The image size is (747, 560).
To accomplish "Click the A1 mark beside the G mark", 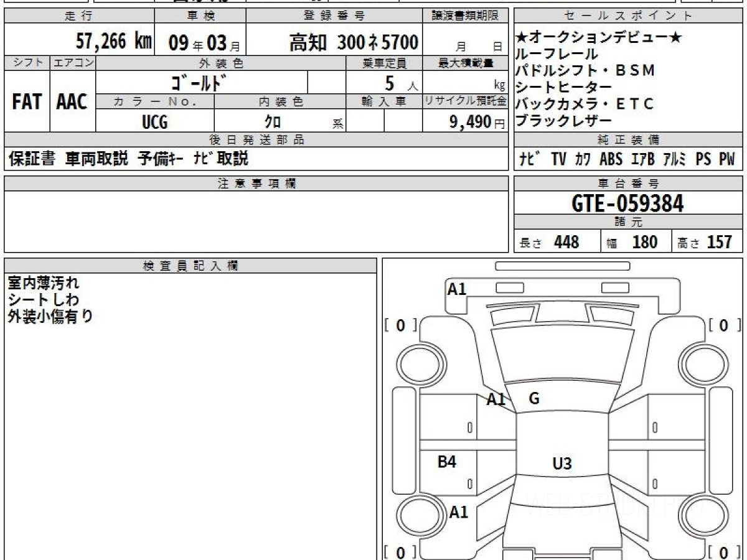I will coord(496,400).
